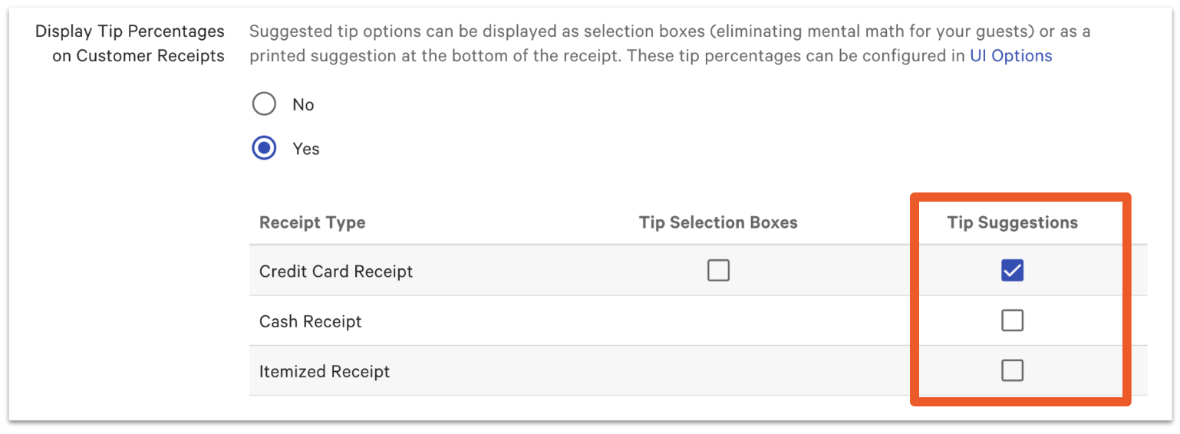The image size is (1180, 434).
Task: Click the Receipt Type column header
Action: click(x=312, y=223)
